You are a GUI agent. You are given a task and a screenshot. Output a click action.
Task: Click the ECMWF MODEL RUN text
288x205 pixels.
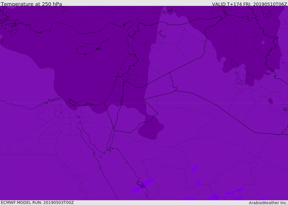click(37, 202)
